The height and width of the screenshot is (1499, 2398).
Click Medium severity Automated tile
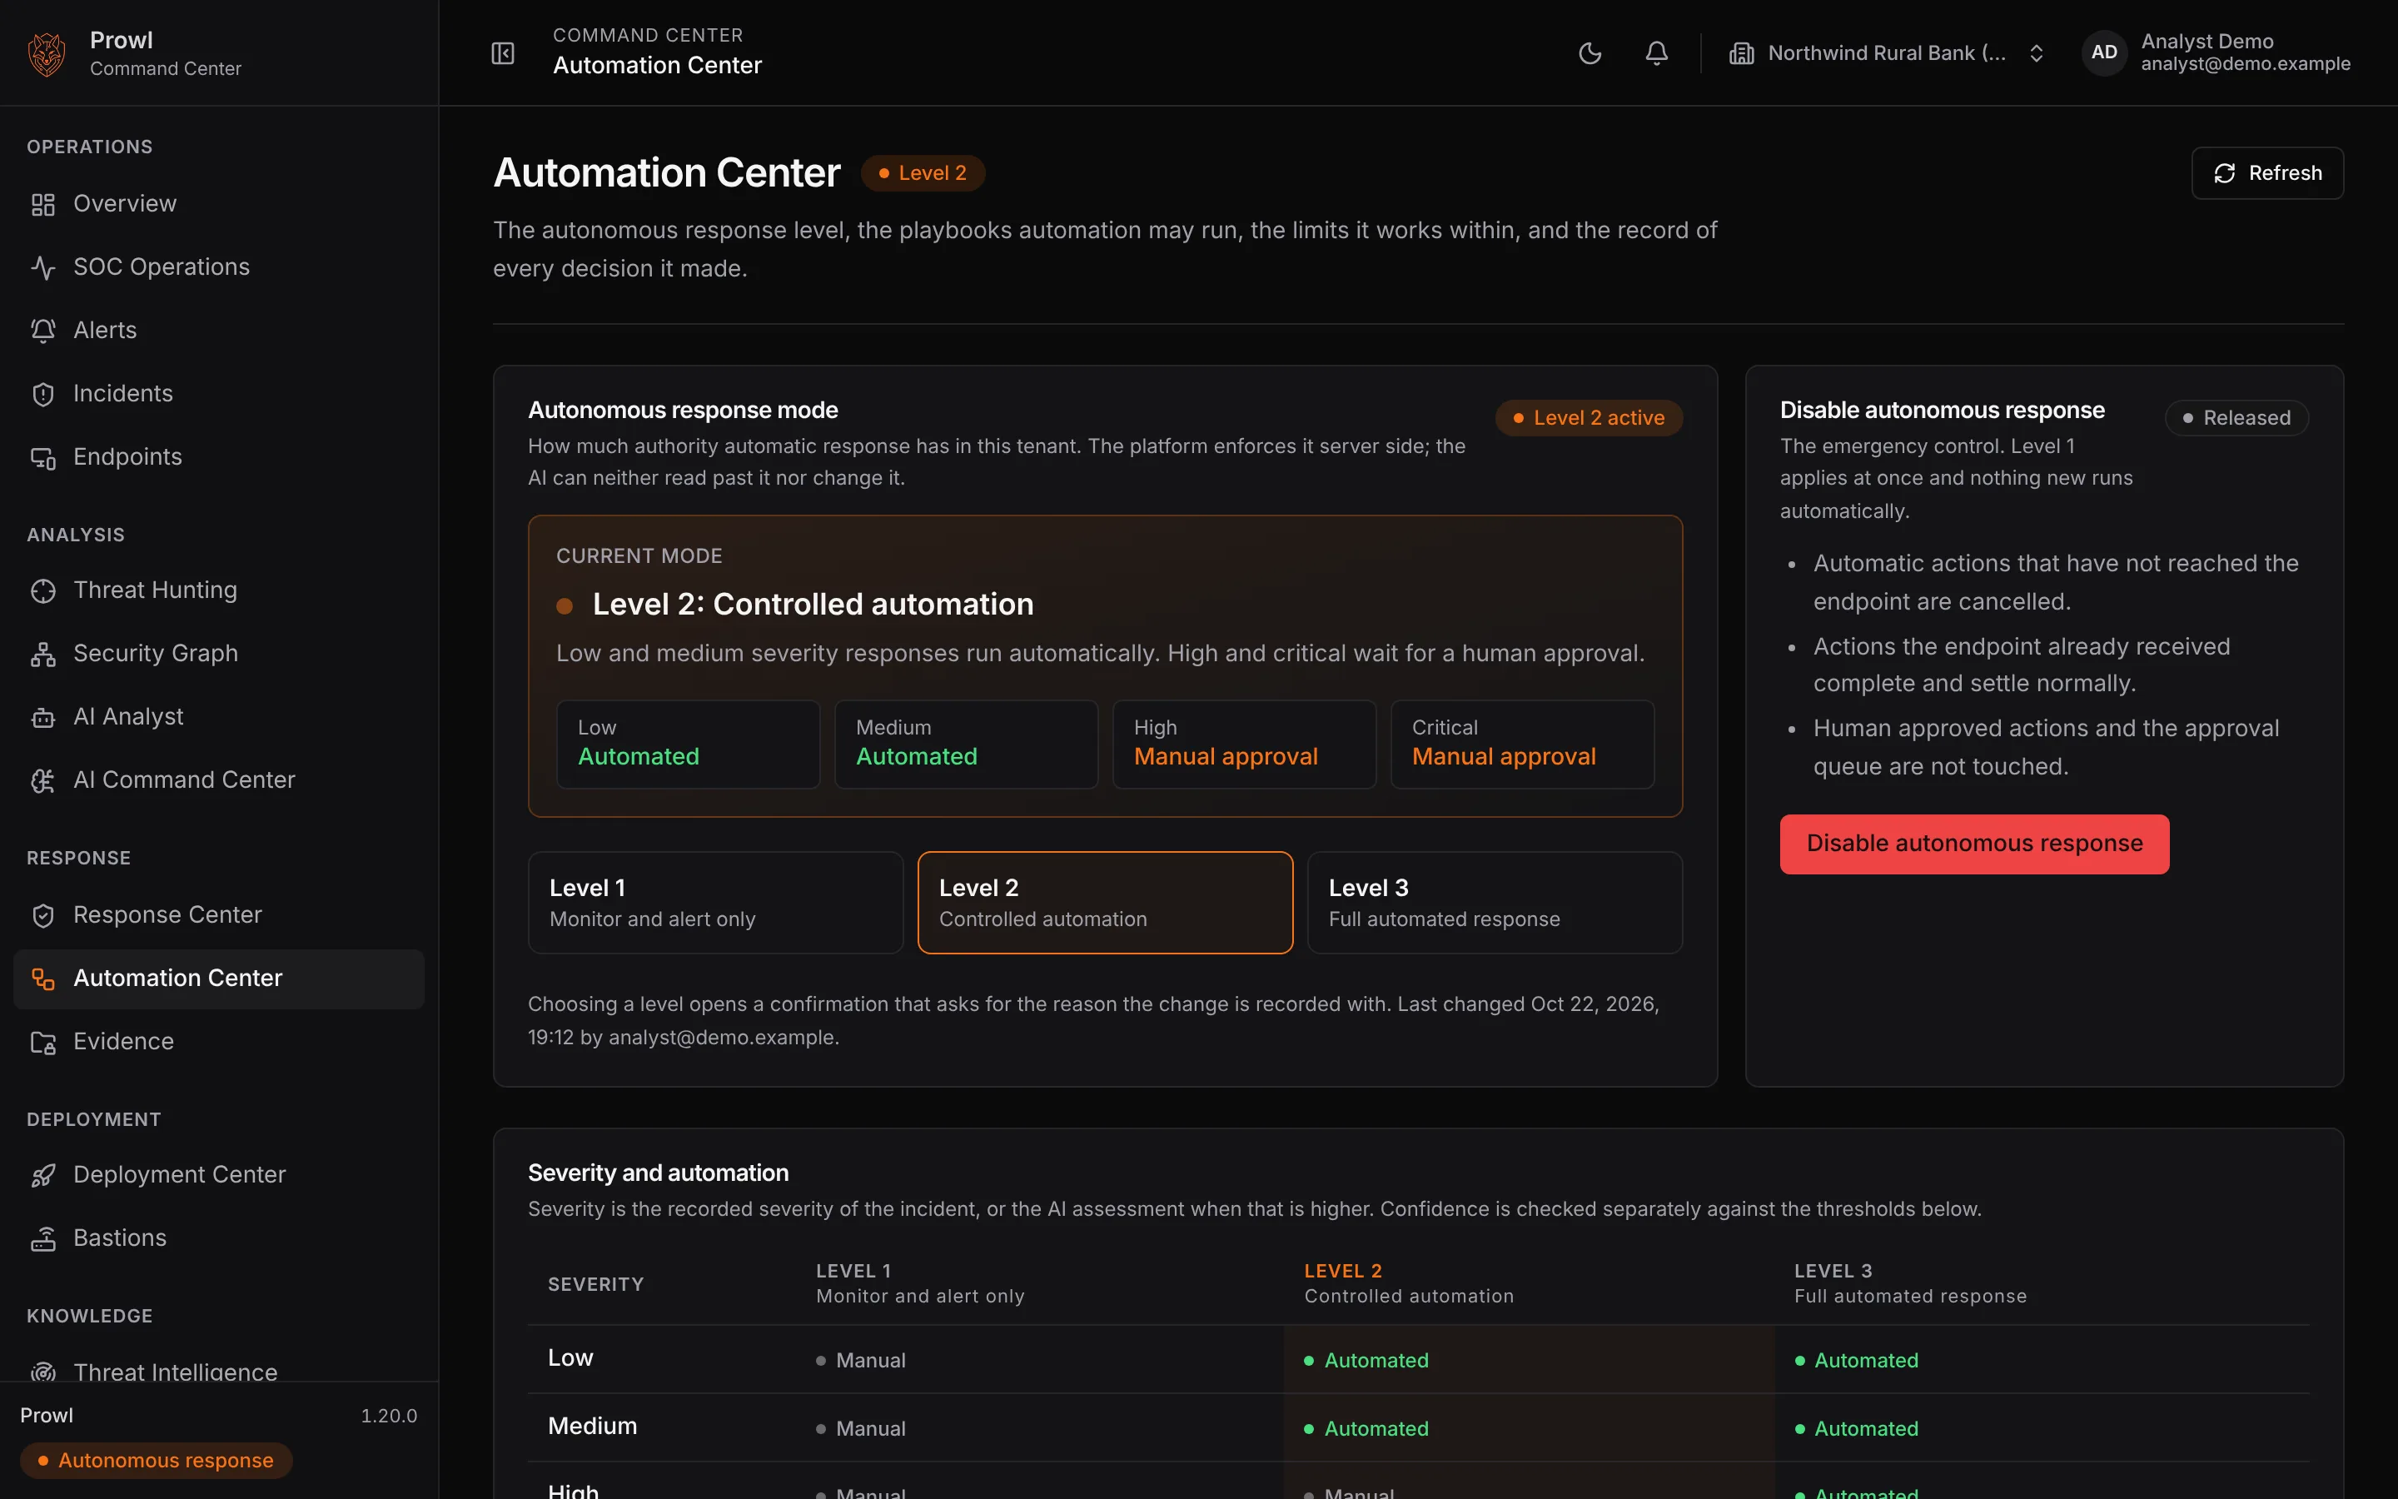(x=966, y=744)
